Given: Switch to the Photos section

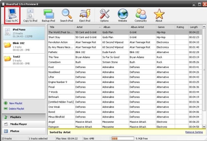Looking at the screenshot, I should coord(24,131).
